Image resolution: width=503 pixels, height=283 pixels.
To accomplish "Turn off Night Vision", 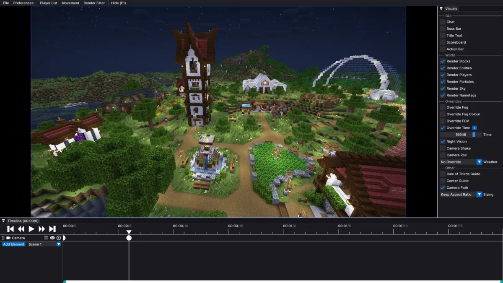I will [x=443, y=141].
